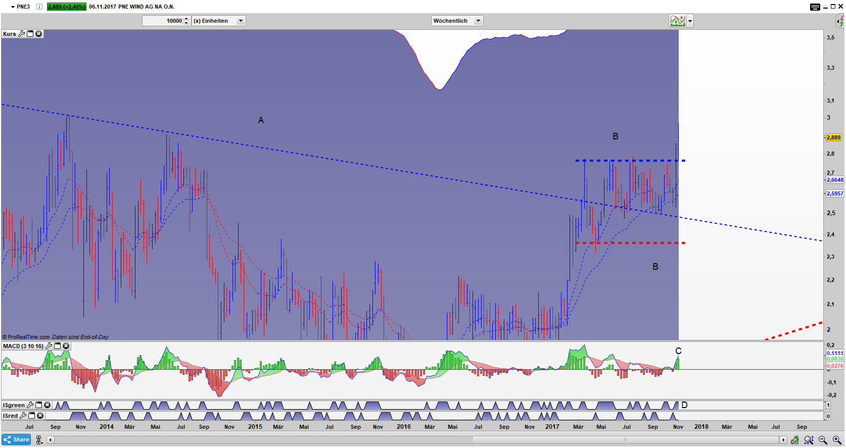This screenshot has height=448, width=846.
Task: Expand the PNE3 ticker menu arrow
Action: pos(13,7)
